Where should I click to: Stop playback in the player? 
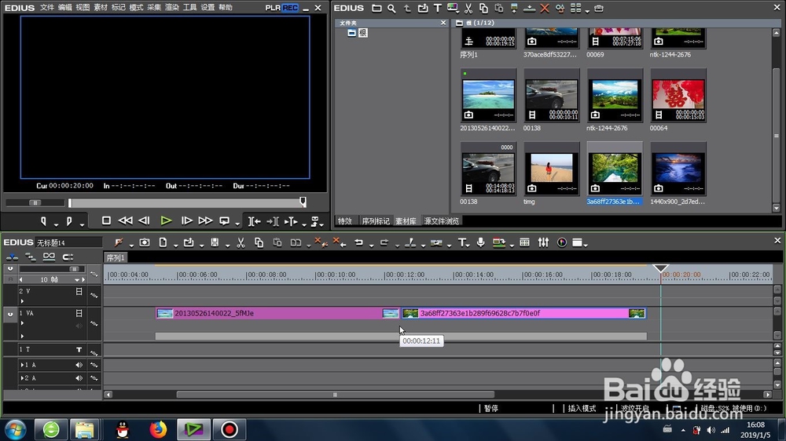click(106, 220)
